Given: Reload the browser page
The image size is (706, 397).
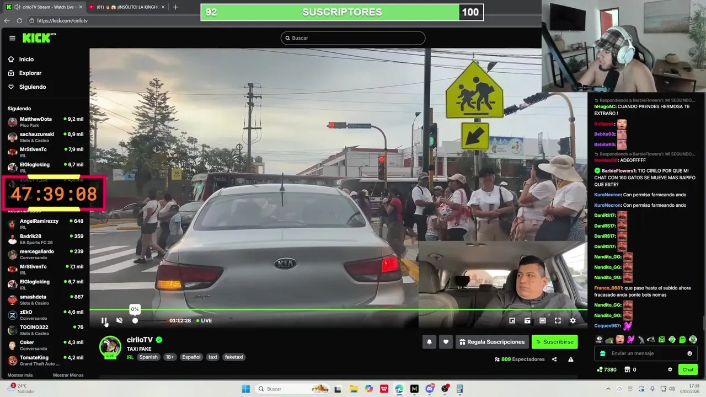Looking at the screenshot, I should tap(19, 20).
